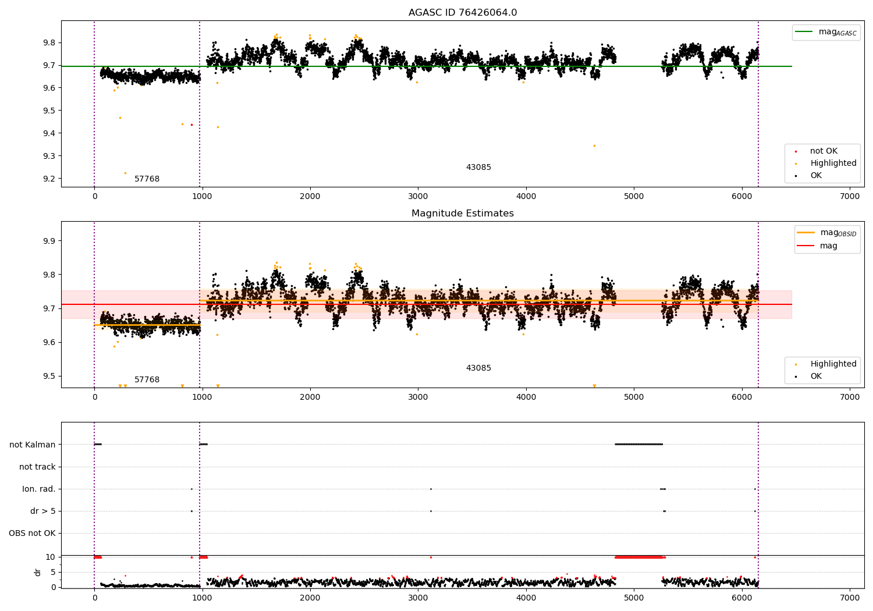873x611 pixels.
Task: Click 'OK' legend label in top plot
Action: (x=816, y=176)
